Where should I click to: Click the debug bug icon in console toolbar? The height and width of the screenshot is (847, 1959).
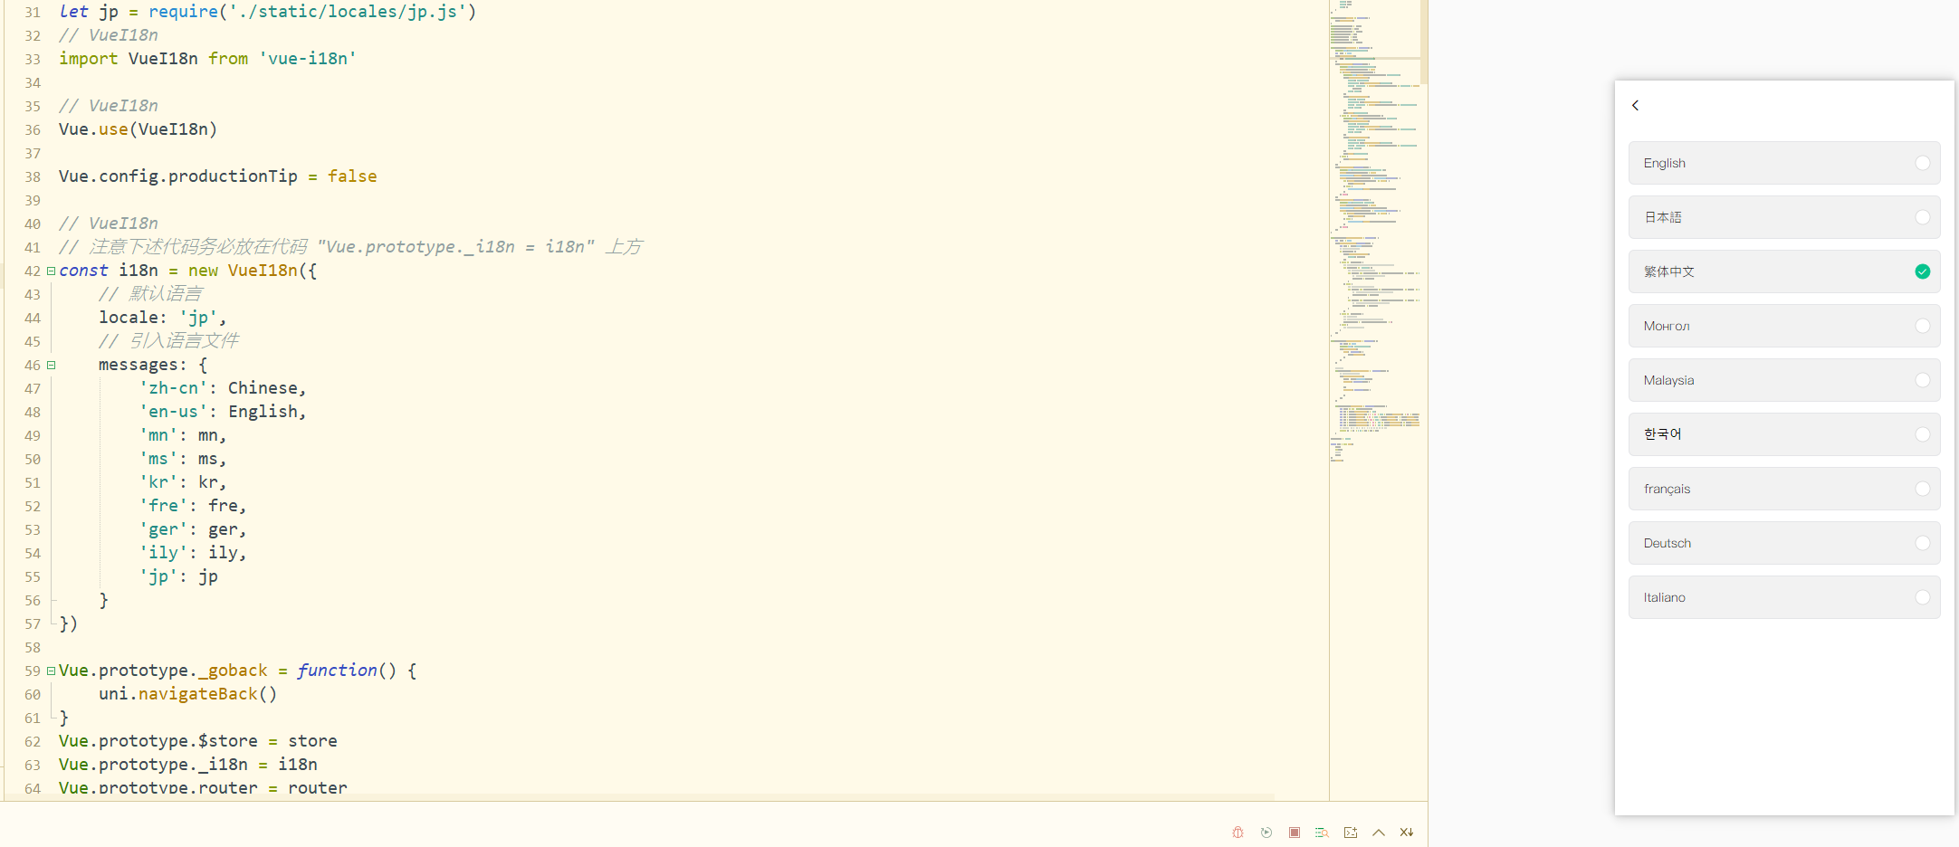tap(1238, 833)
